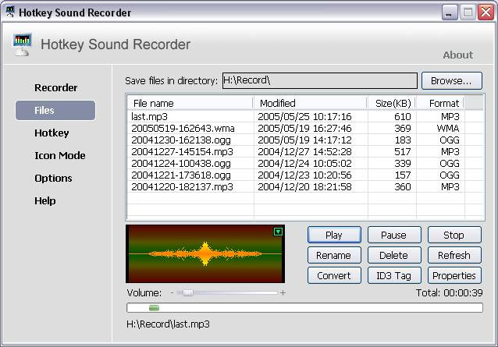Click the green playback progress marker

pyautogui.click(x=154, y=308)
